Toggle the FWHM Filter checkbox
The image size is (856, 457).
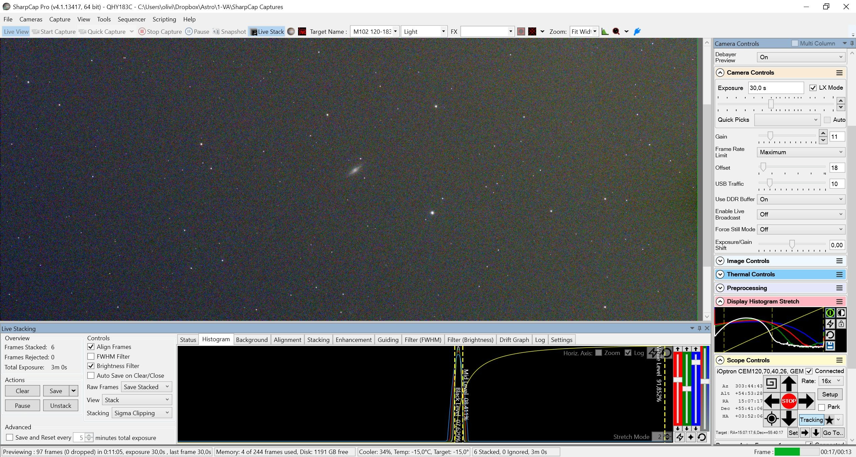point(91,356)
